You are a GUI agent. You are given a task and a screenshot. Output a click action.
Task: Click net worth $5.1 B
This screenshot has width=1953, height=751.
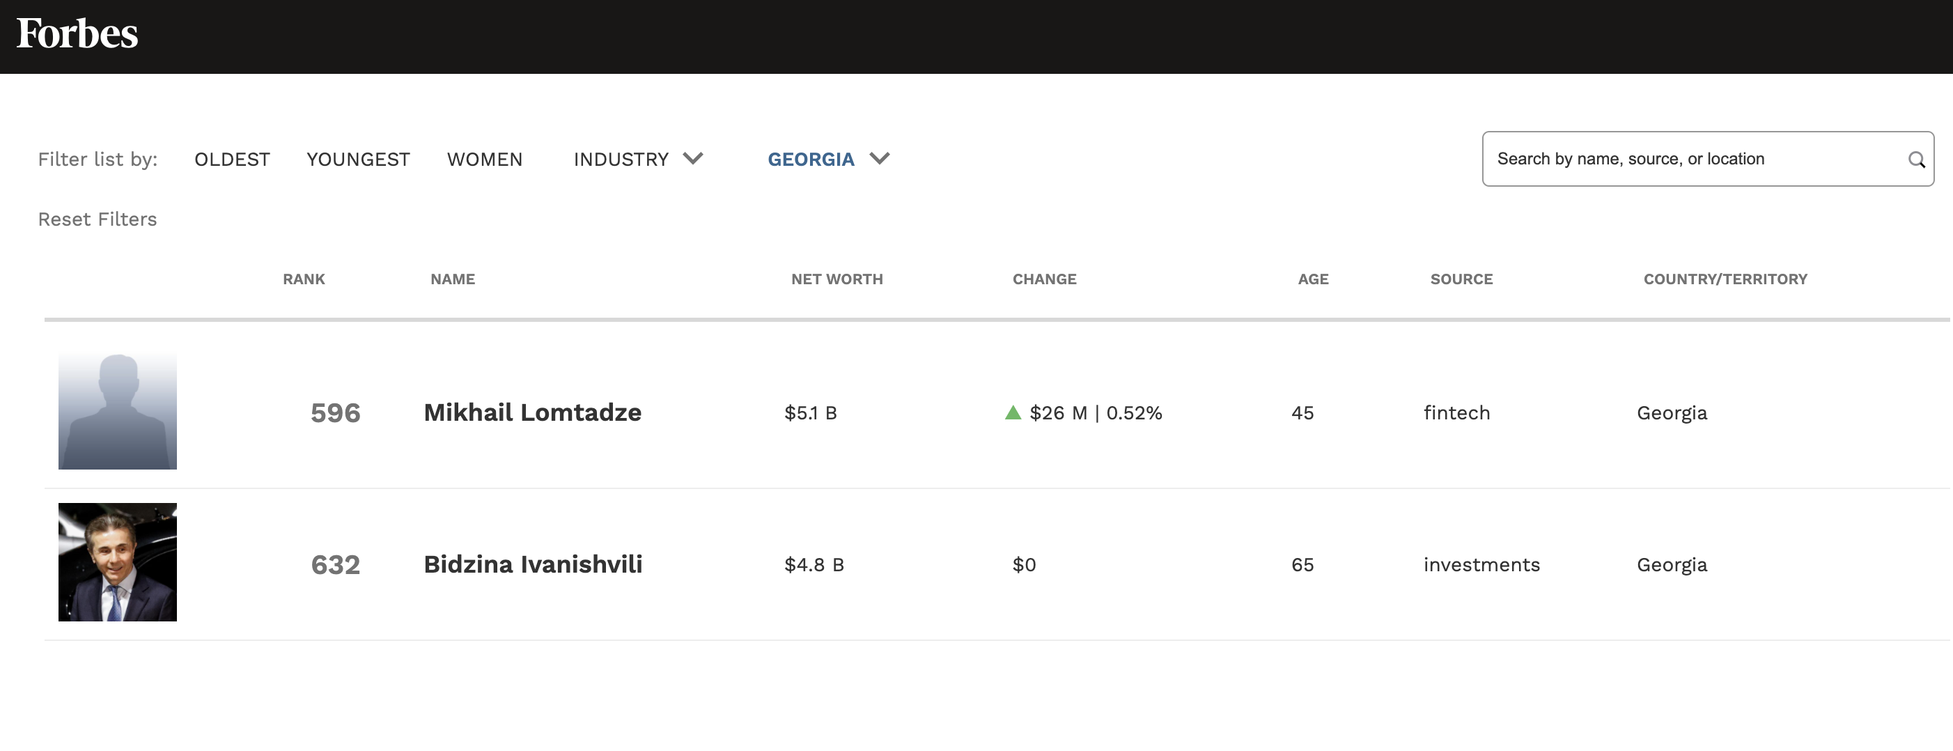point(811,413)
